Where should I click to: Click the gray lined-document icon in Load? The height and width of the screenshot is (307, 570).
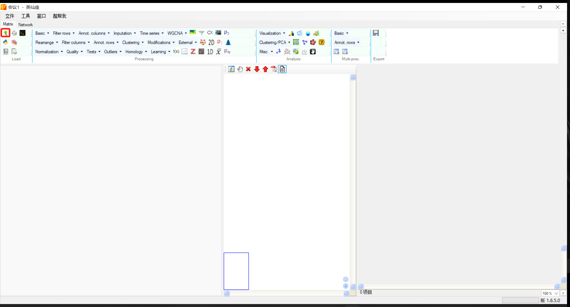6,51
